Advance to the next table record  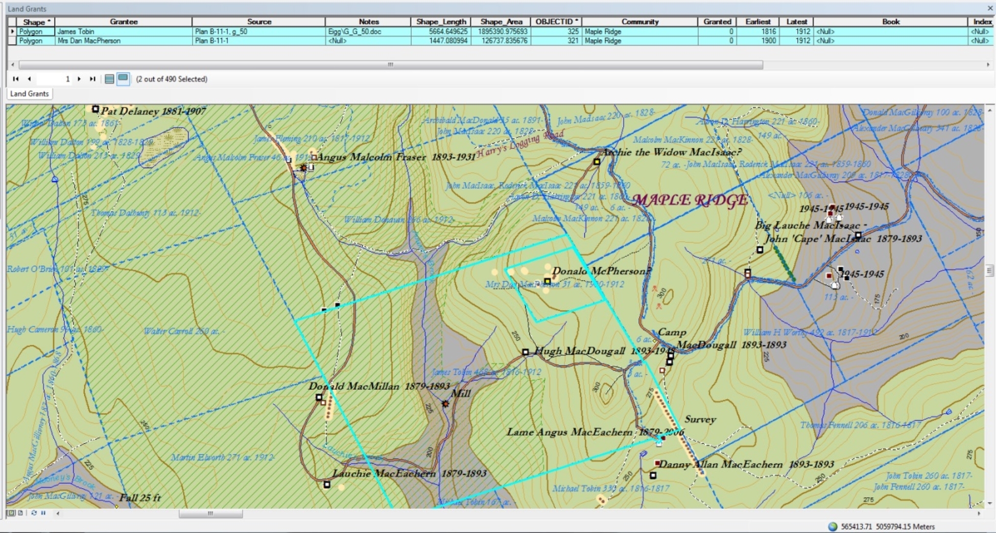pos(79,79)
